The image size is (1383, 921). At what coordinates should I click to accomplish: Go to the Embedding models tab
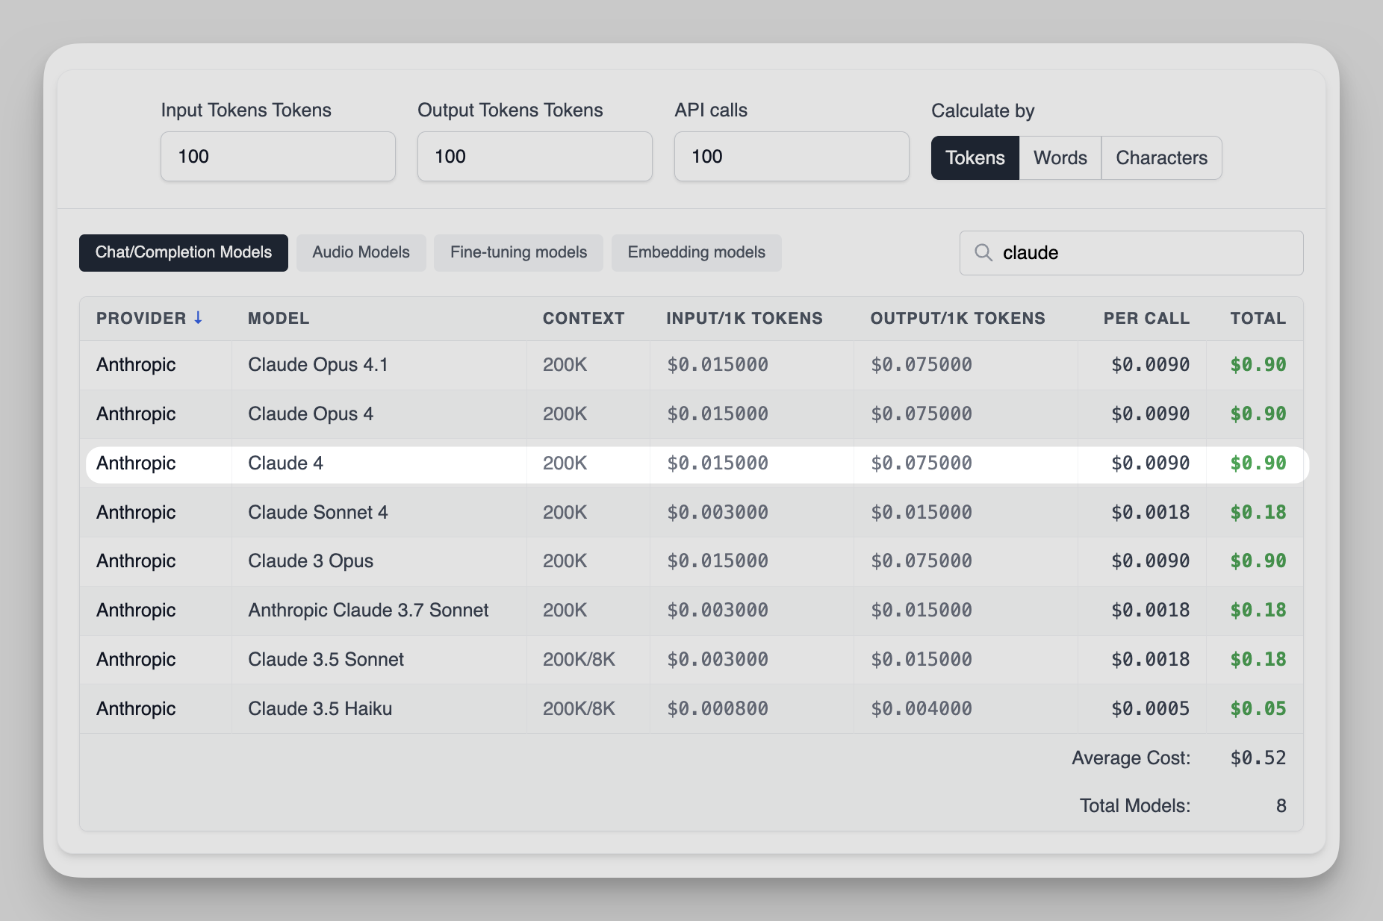click(697, 252)
